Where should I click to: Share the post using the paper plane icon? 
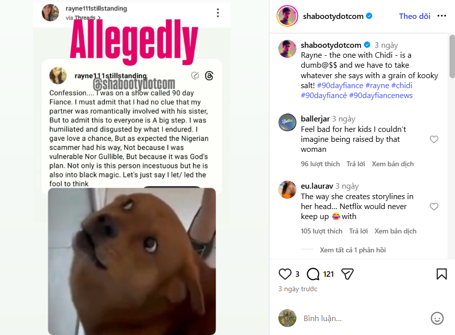[x=347, y=274]
